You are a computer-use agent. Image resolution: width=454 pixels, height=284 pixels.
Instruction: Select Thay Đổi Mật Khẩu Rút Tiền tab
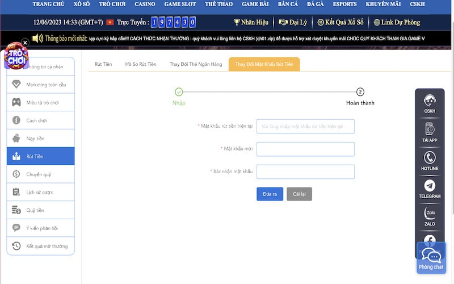pyautogui.click(x=264, y=64)
